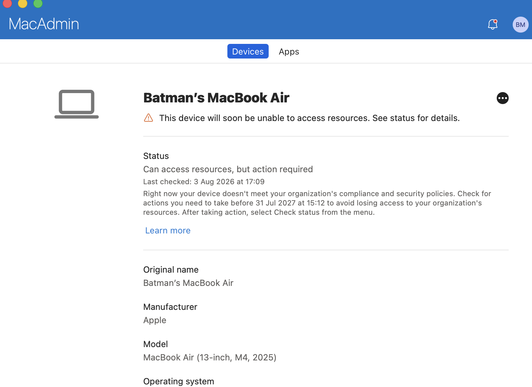Click the Operating system label
Image resolution: width=532 pixels, height=387 pixels.
pyautogui.click(x=178, y=381)
